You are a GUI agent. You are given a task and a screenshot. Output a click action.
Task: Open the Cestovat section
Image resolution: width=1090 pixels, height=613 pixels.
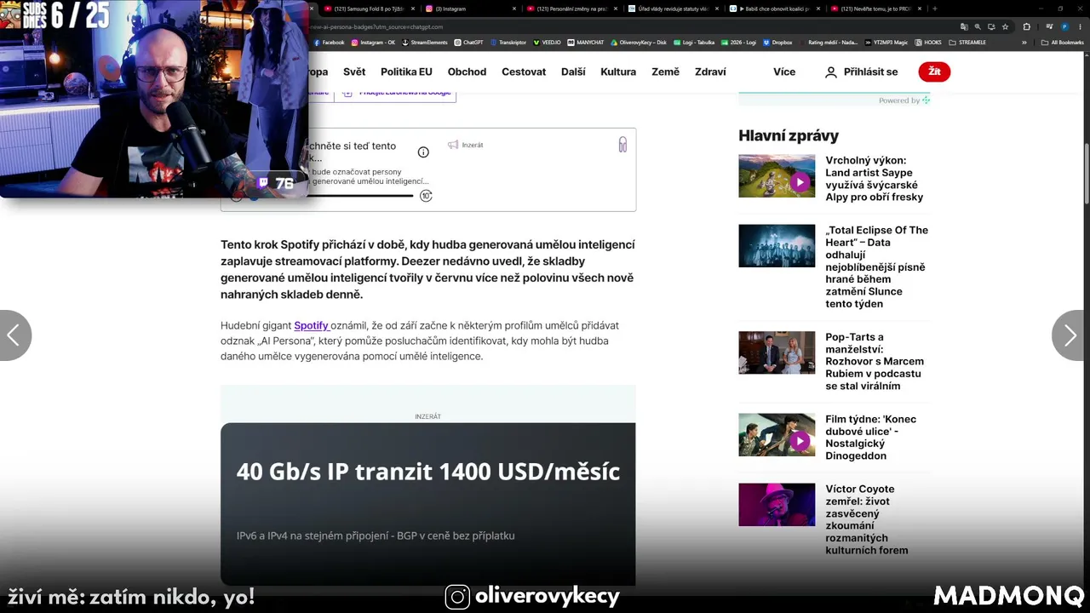click(x=524, y=72)
